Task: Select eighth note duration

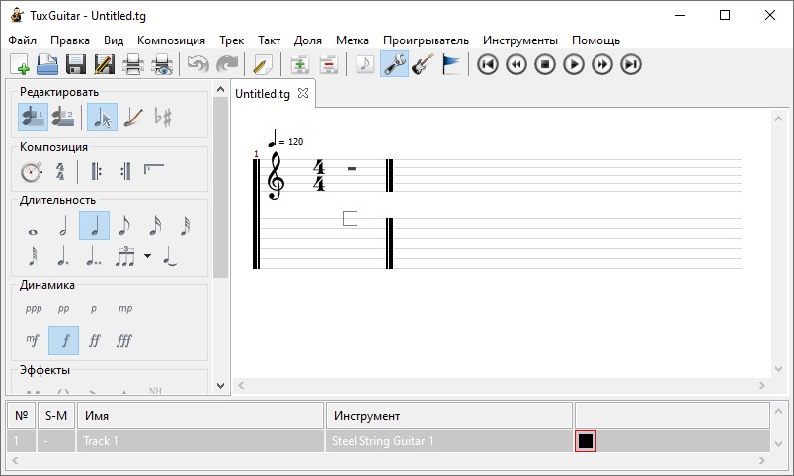Action: click(124, 226)
